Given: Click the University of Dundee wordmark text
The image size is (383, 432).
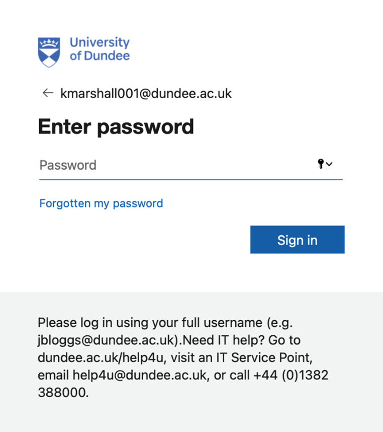Looking at the screenshot, I should point(100,49).
